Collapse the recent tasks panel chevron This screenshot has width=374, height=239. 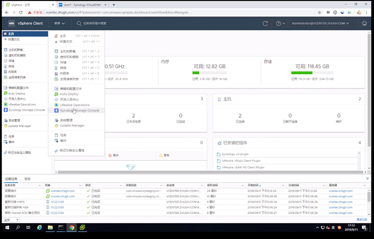click(368, 179)
